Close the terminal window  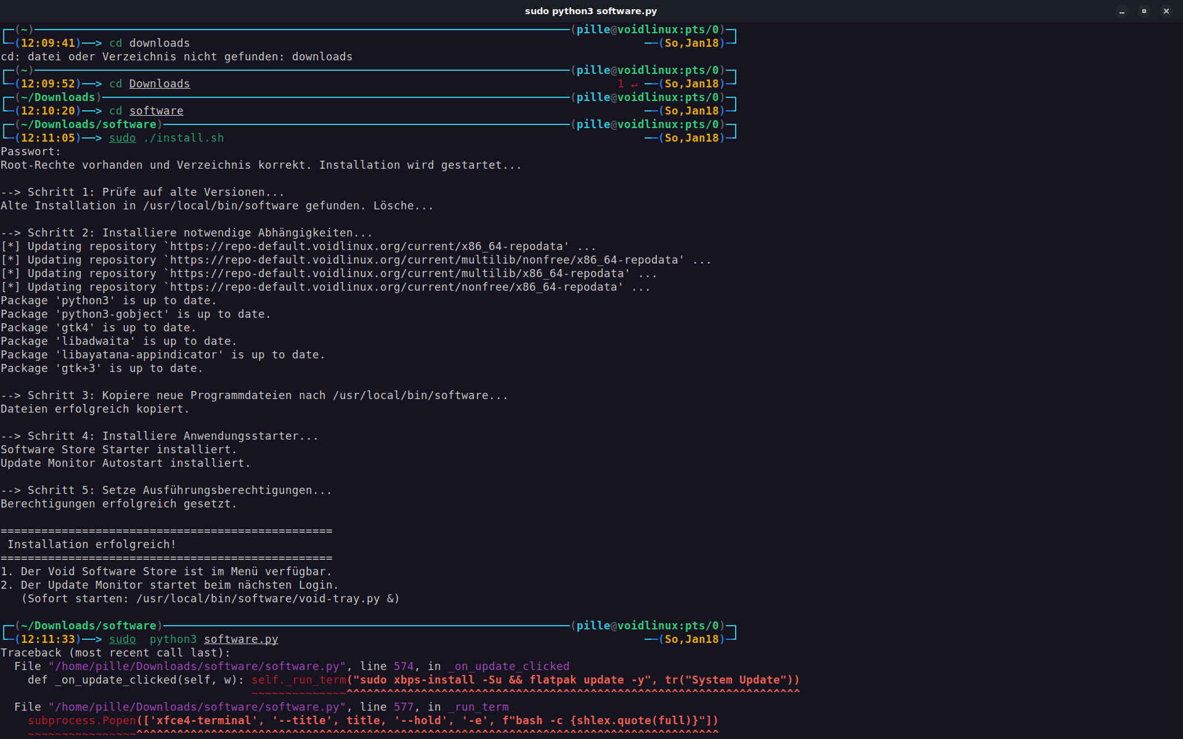[1166, 11]
